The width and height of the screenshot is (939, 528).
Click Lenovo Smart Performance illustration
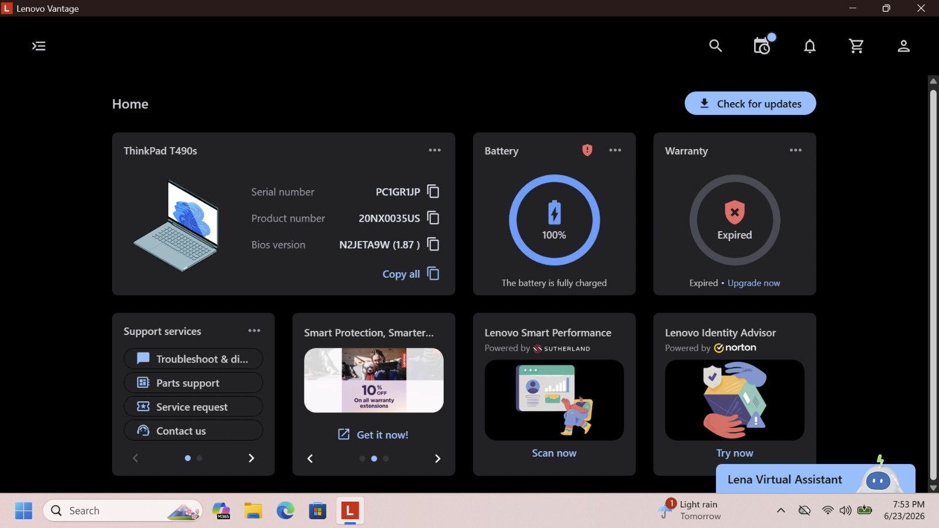(554, 400)
